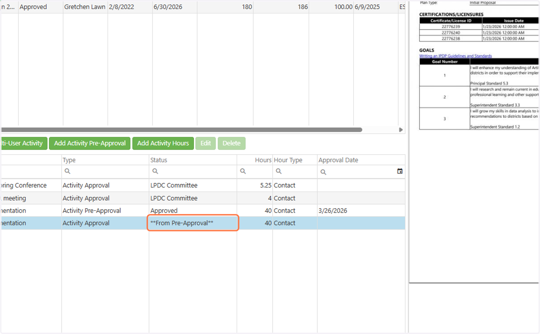The image size is (540, 334).
Task: Click certificate ID 22776238 in document
Action: [450, 39]
